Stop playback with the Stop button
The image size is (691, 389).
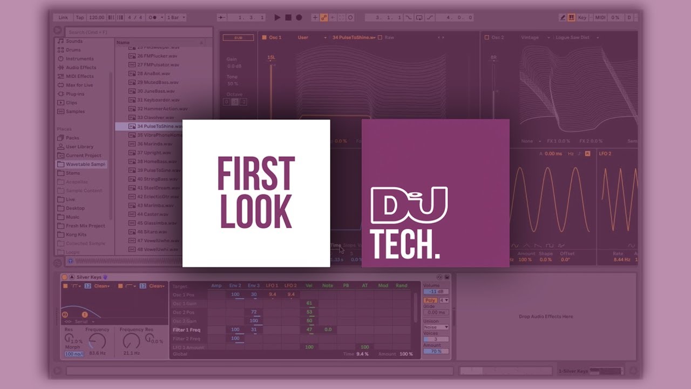click(288, 17)
